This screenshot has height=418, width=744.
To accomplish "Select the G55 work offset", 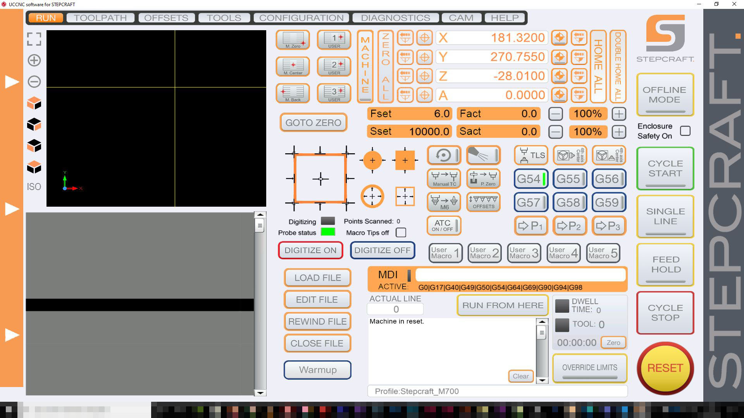I will click(569, 178).
